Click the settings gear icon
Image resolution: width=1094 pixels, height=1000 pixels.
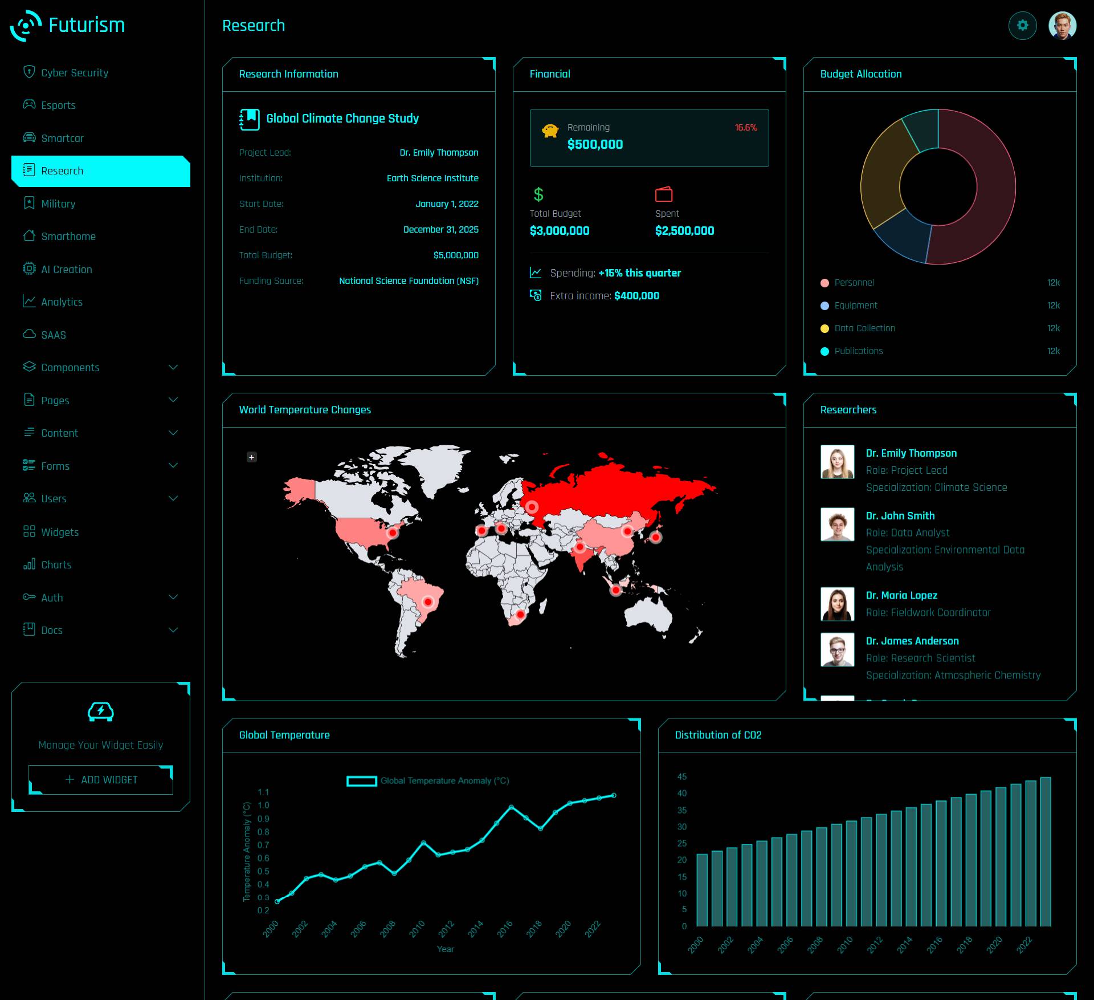coord(1023,25)
